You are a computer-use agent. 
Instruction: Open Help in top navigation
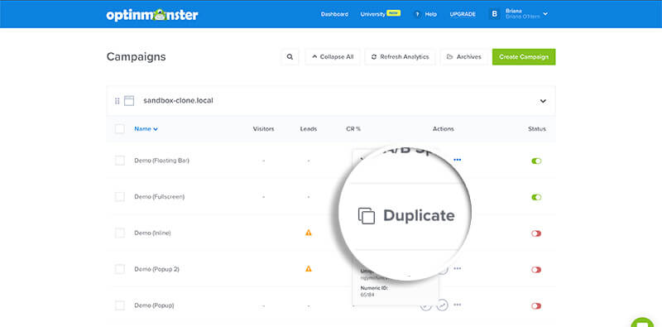click(430, 14)
